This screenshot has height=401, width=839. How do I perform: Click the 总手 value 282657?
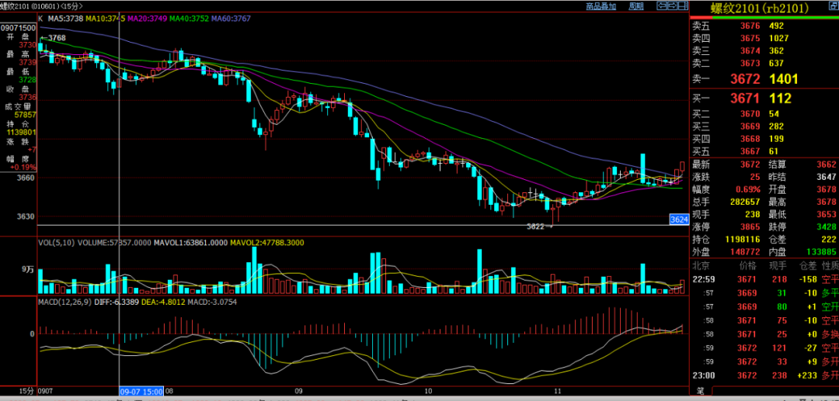(x=745, y=202)
